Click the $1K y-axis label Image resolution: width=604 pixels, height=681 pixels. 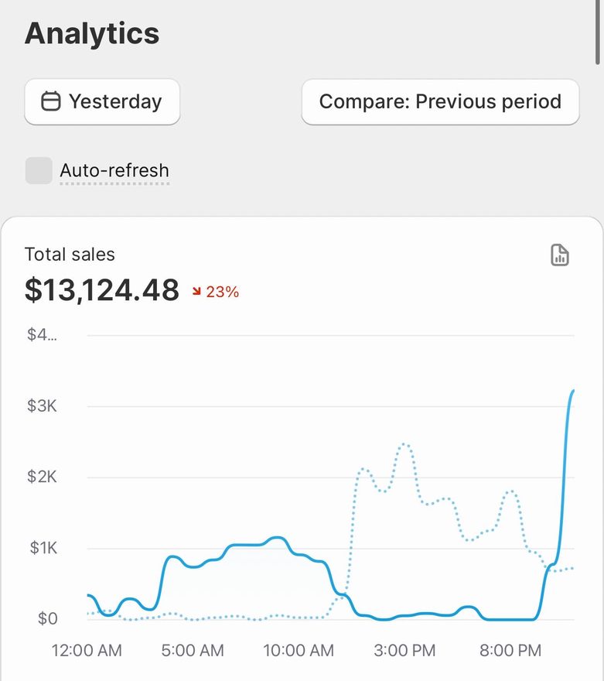(x=43, y=548)
